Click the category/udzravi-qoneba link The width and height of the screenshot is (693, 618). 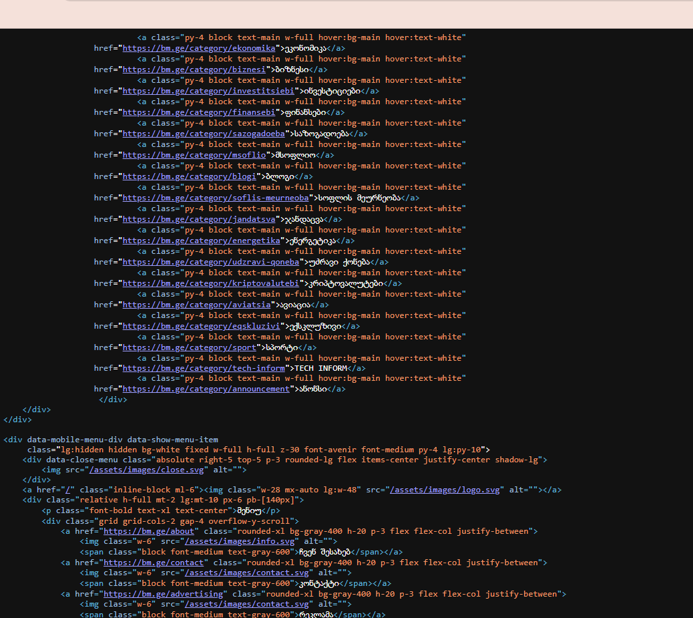(211, 262)
